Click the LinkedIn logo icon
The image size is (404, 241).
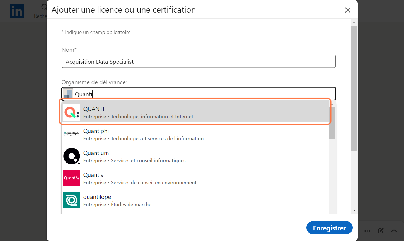17,11
